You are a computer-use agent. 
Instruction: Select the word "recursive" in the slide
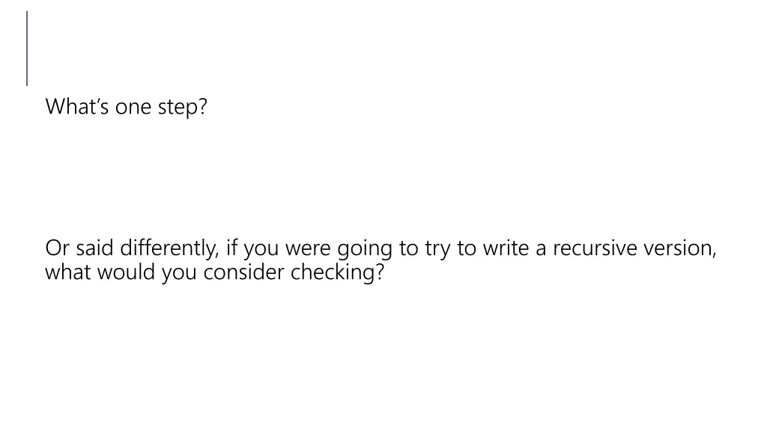pyautogui.click(x=595, y=248)
